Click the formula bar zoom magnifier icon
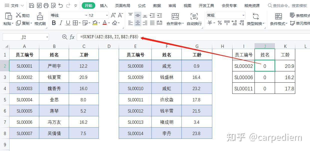 64,37
